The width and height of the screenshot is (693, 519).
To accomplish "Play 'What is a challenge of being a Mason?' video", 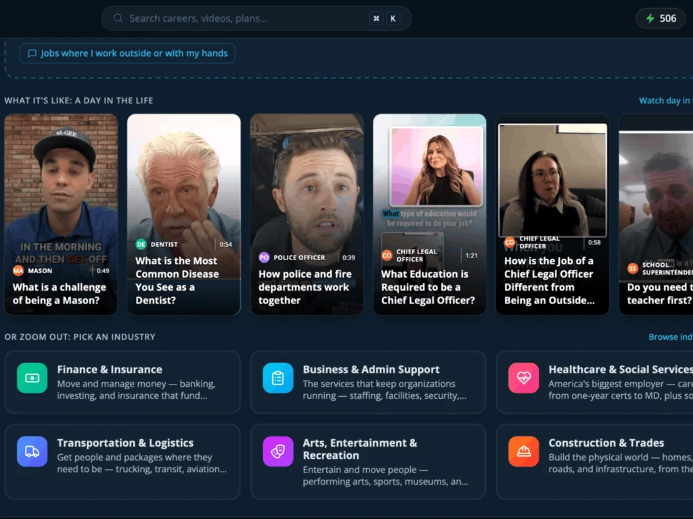I will click(61, 214).
